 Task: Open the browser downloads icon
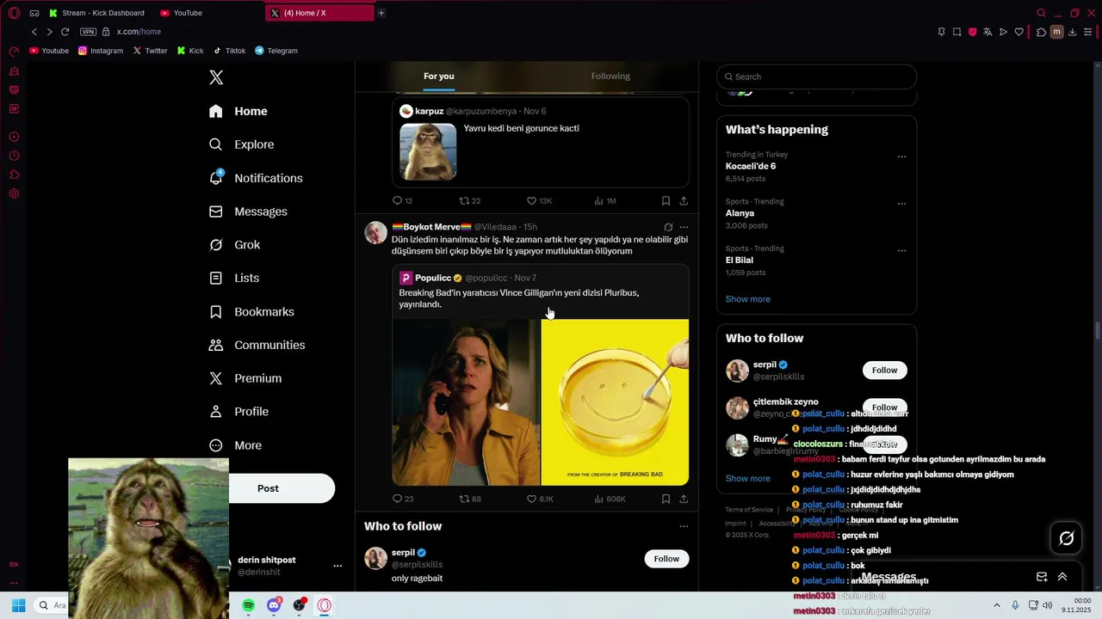click(x=1072, y=32)
